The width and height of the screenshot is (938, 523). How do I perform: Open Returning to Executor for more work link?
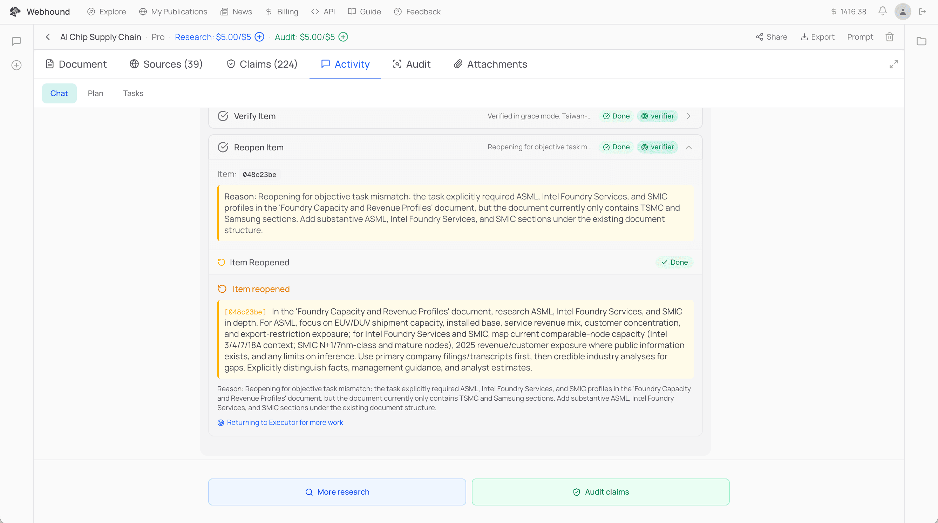[x=285, y=422]
